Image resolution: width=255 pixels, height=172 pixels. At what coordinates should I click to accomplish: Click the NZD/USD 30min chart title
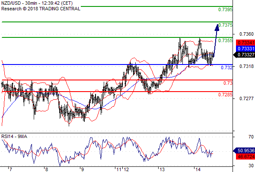coord(37,3)
